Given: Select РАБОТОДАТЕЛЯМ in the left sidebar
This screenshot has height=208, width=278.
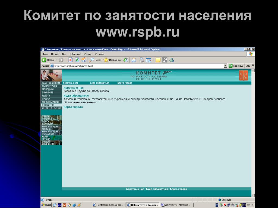Looking at the screenshot, I should coord(51,83).
